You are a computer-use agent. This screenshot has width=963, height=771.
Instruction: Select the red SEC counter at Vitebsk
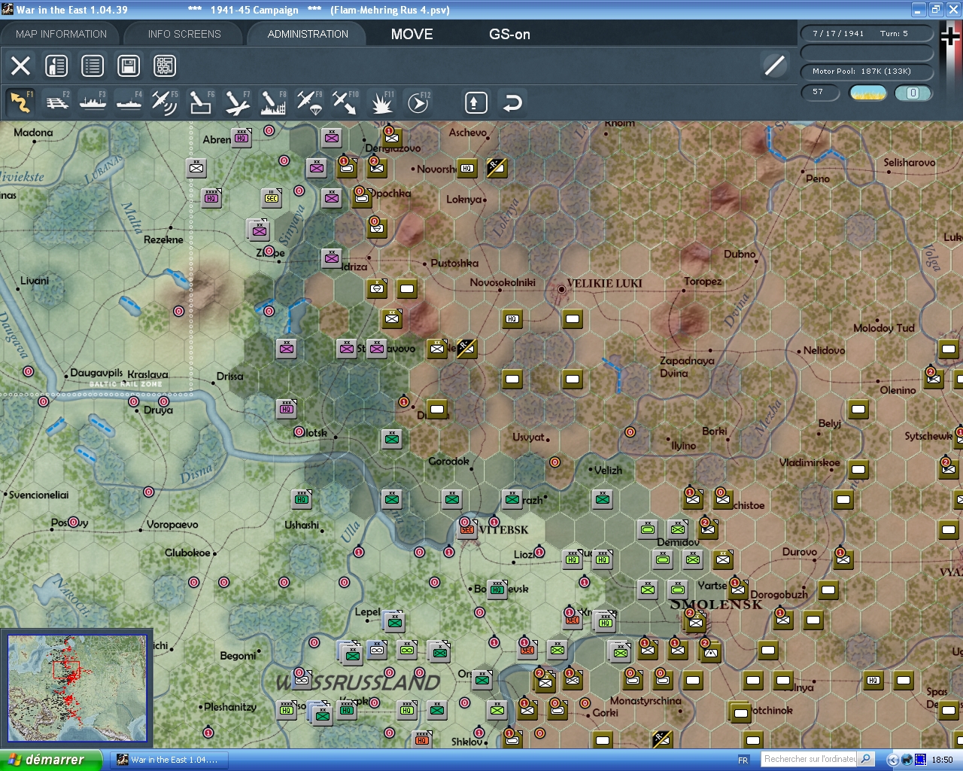click(467, 529)
